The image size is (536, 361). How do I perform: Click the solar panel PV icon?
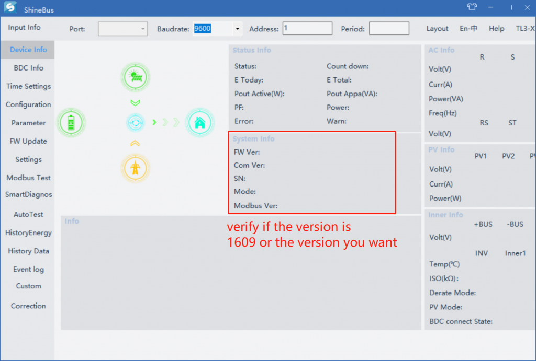pos(136,77)
